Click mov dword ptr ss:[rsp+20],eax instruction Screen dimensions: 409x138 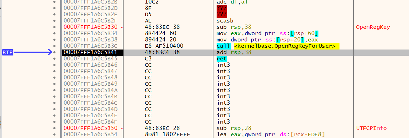268,40
